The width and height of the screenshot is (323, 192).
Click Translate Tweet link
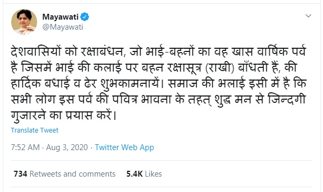[x=34, y=130]
